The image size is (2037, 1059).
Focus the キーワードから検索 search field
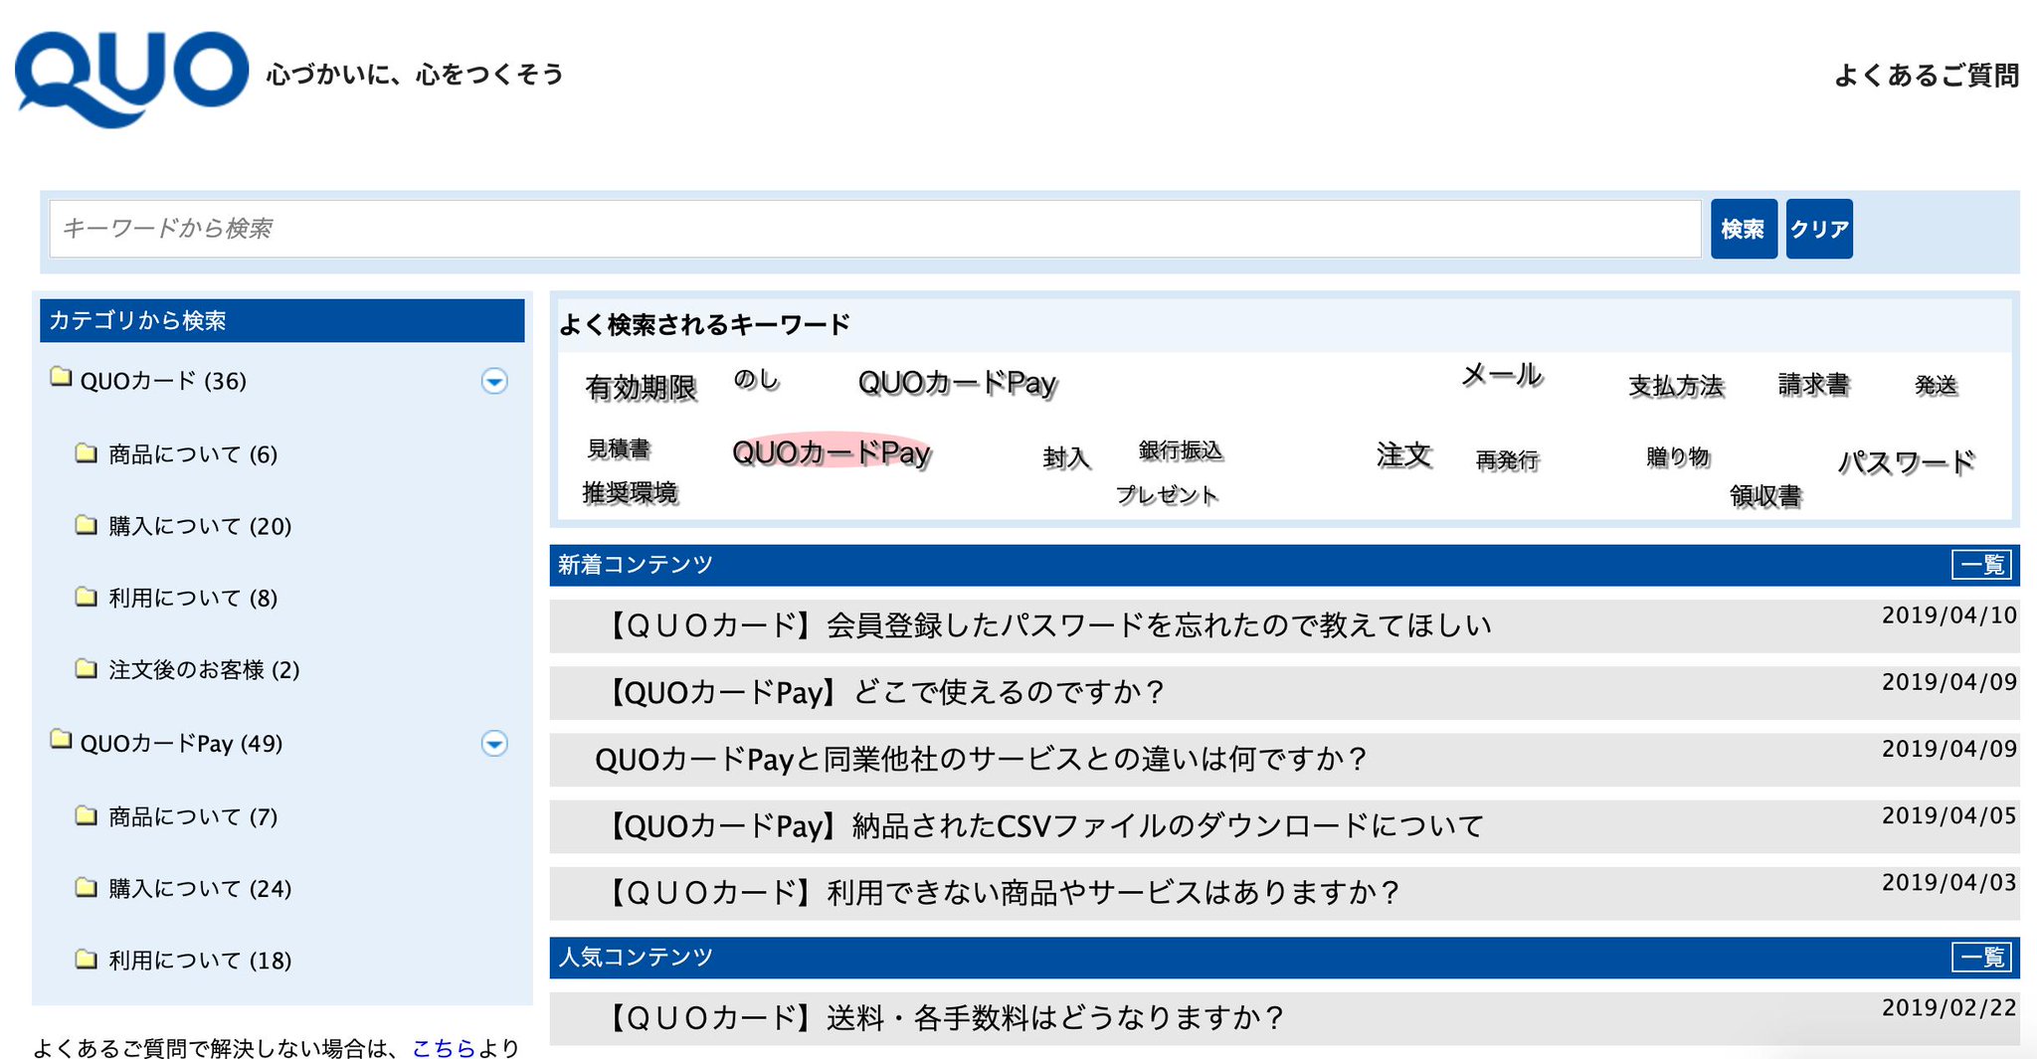pos(875,229)
